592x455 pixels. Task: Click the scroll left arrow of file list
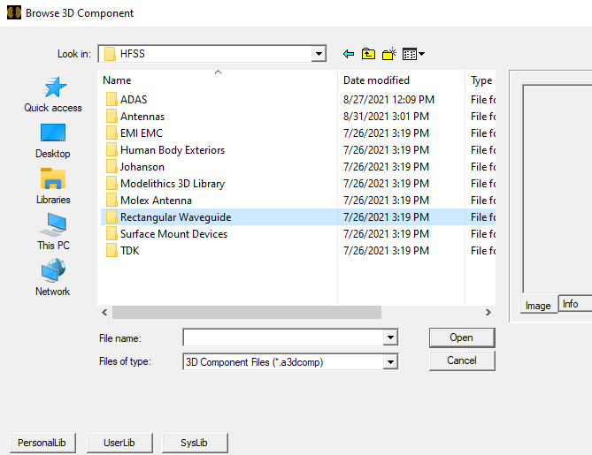(x=104, y=312)
